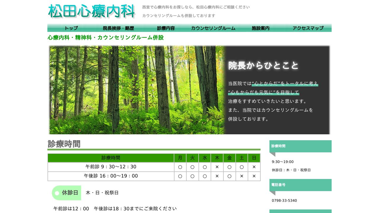
Task: Call the phone number 0798-33-5340
Action: pos(284,200)
